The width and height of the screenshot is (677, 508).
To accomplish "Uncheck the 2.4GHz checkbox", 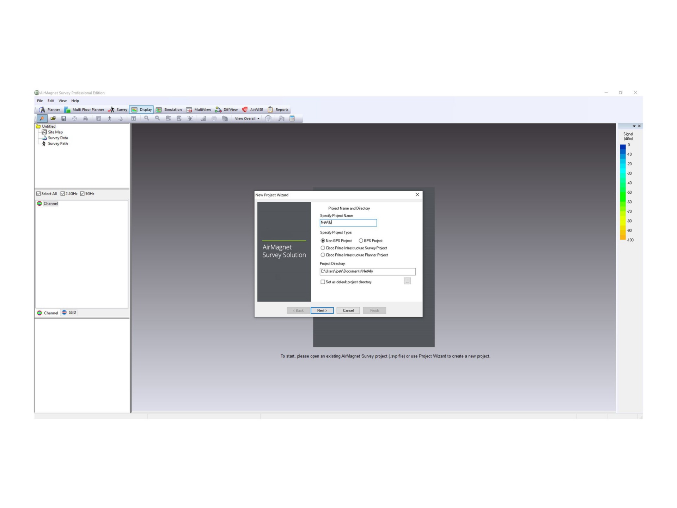I will (x=63, y=194).
